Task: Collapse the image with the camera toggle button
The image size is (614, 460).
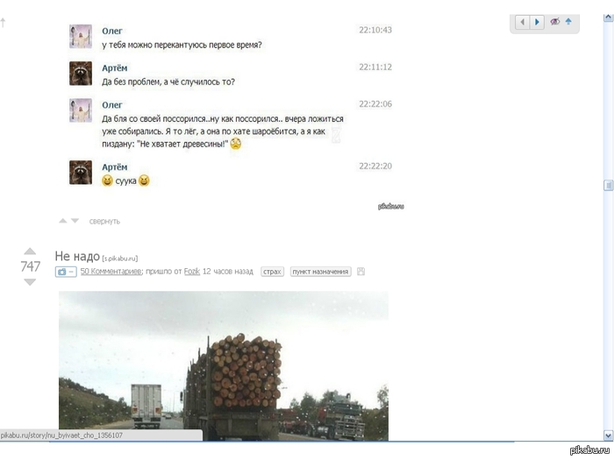Action: point(66,272)
